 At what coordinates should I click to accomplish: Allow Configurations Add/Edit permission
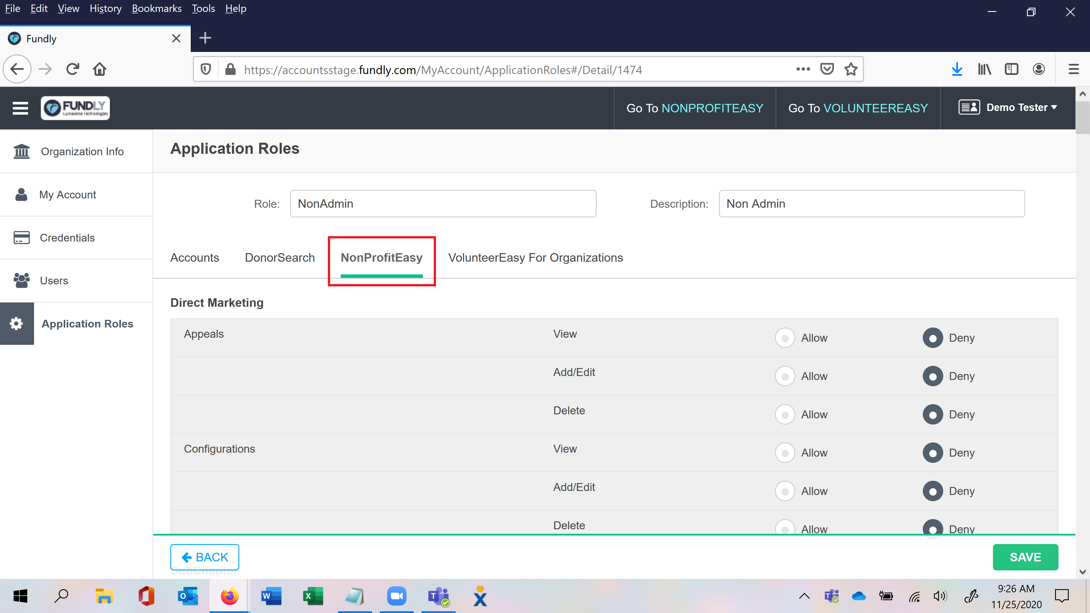pyautogui.click(x=785, y=491)
